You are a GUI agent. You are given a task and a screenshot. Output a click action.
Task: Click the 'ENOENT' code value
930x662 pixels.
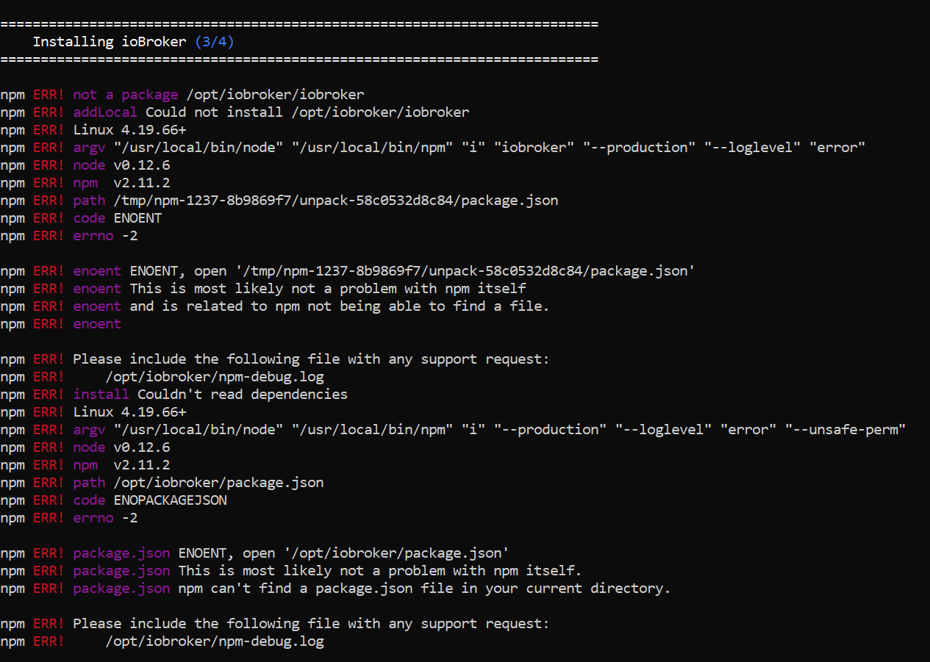pos(137,218)
